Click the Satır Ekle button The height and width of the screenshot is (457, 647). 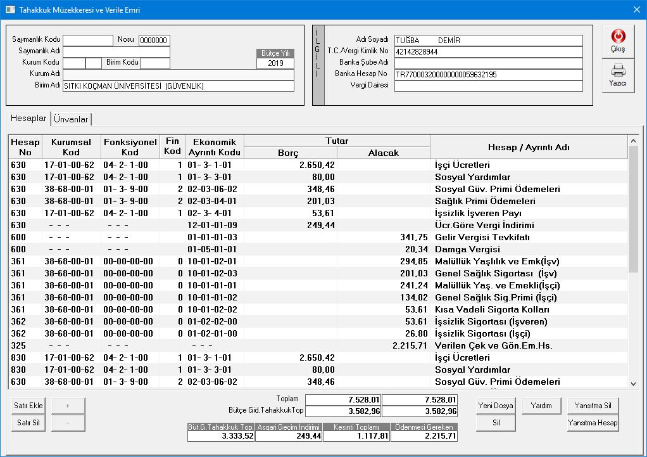pos(28,406)
